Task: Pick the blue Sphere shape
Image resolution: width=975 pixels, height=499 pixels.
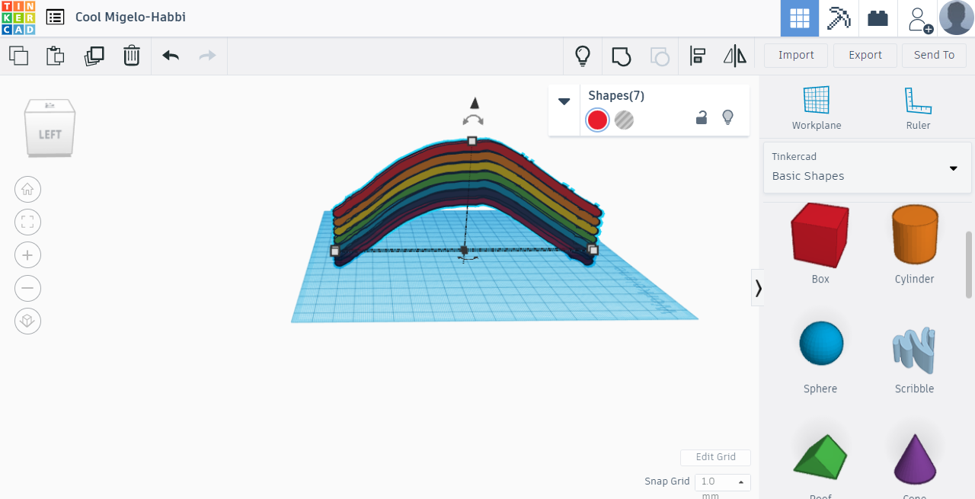Action: coord(820,344)
